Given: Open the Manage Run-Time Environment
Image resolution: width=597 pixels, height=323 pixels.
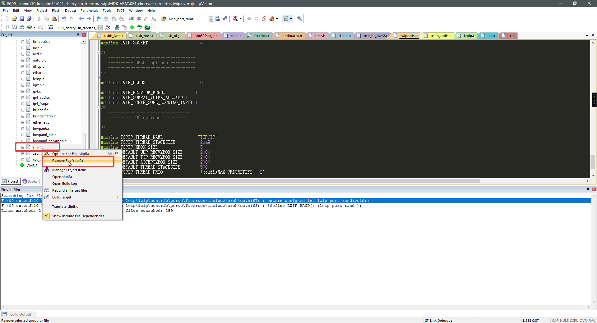Looking at the screenshot, I should click(x=132, y=27).
